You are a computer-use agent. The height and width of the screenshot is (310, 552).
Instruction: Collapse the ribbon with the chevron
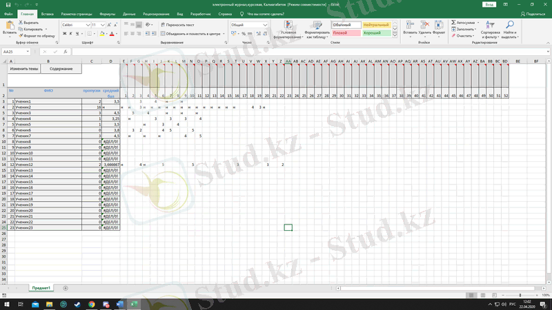coord(548,43)
